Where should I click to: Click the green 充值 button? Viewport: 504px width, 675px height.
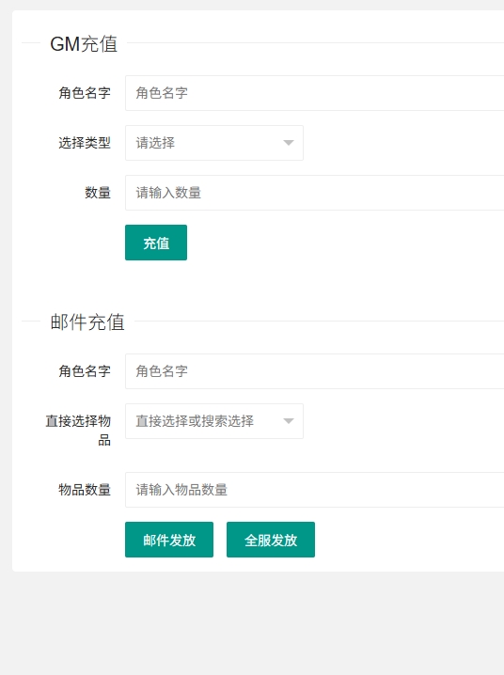tap(156, 243)
